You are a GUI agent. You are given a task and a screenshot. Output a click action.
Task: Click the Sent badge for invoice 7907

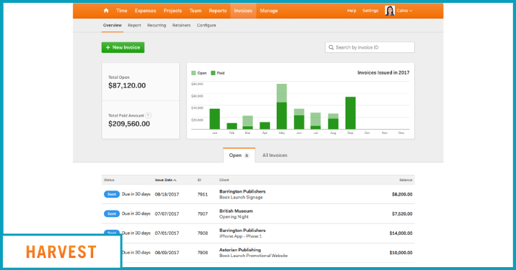pyautogui.click(x=112, y=213)
